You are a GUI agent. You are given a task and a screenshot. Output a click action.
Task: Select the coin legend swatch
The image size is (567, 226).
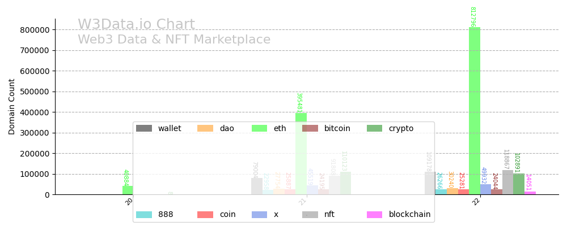click(x=205, y=215)
